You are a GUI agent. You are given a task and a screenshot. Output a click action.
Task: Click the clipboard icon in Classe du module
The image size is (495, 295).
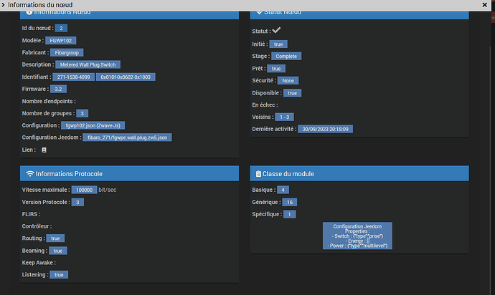258,174
